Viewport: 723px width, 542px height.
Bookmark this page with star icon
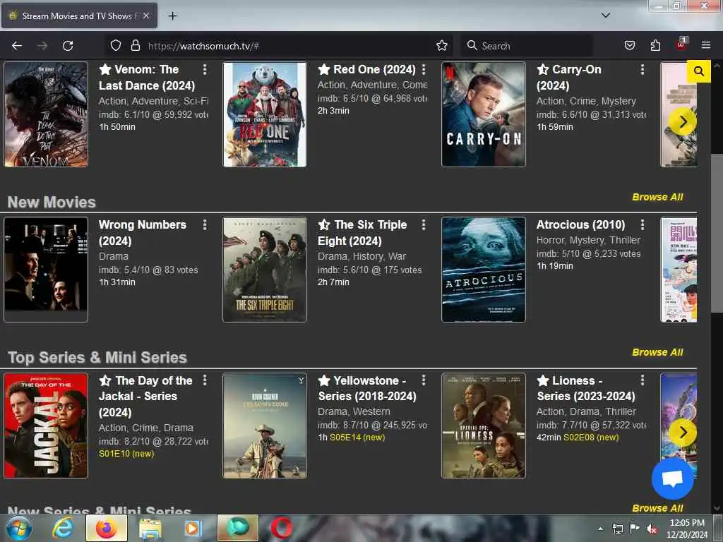pyautogui.click(x=442, y=46)
